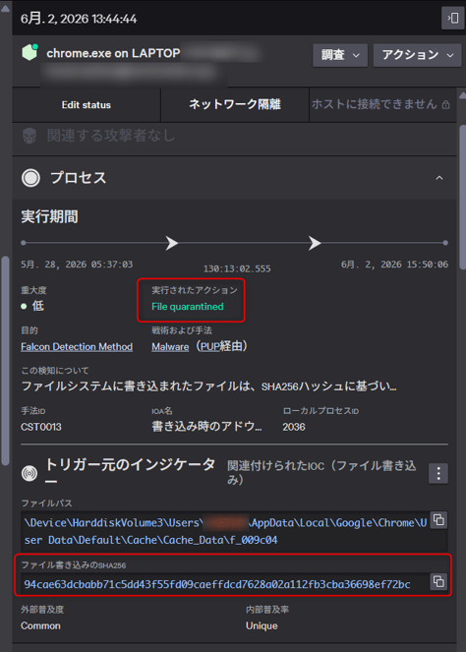Viewport: 466px width, 652px height.
Task: Open the 調査 dropdown
Action: 340,55
